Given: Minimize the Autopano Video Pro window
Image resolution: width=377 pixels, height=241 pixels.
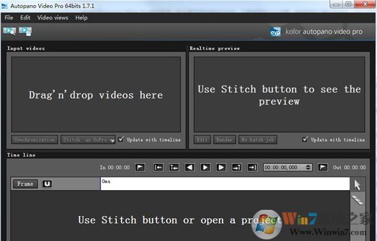Looking at the screenshot, I should tap(336, 4).
